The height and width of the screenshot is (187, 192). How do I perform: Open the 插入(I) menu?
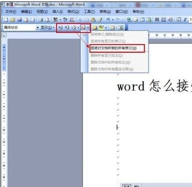[57, 11]
